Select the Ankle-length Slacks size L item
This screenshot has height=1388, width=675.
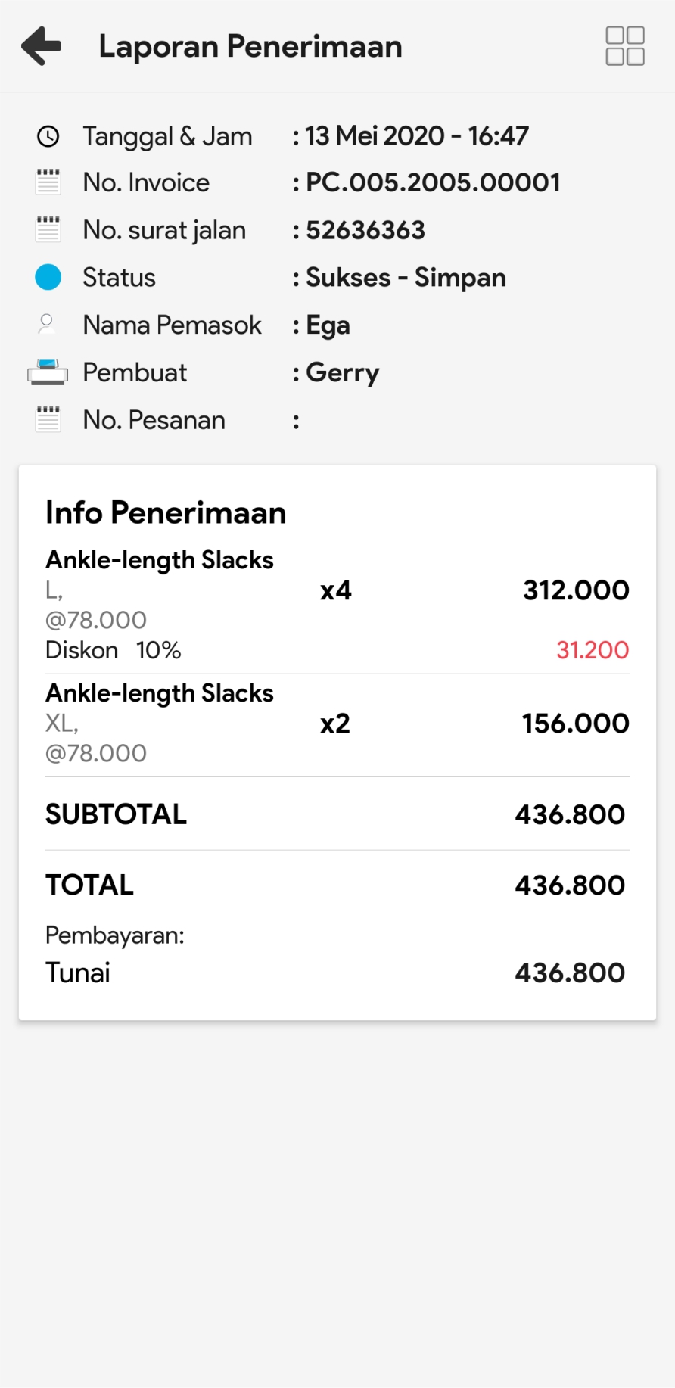click(x=160, y=561)
